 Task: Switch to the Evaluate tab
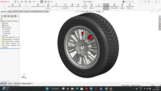click(27, 11)
